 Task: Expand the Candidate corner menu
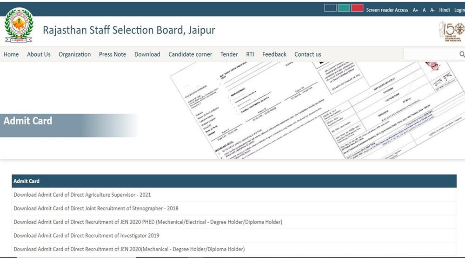190,54
